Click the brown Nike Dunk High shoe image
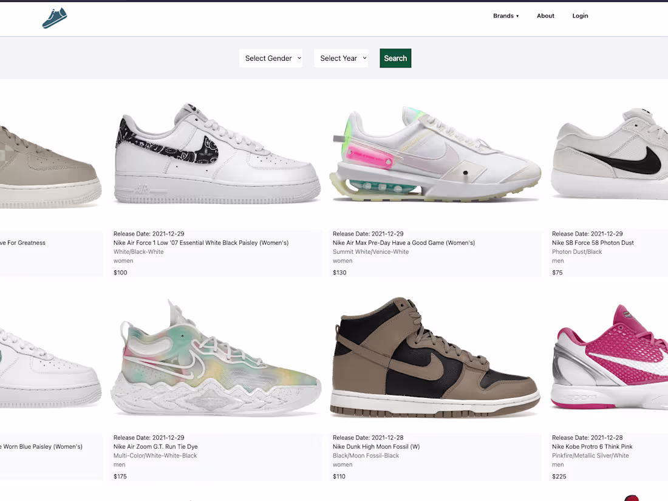This screenshot has width=668, height=501. pyautogui.click(x=435, y=357)
